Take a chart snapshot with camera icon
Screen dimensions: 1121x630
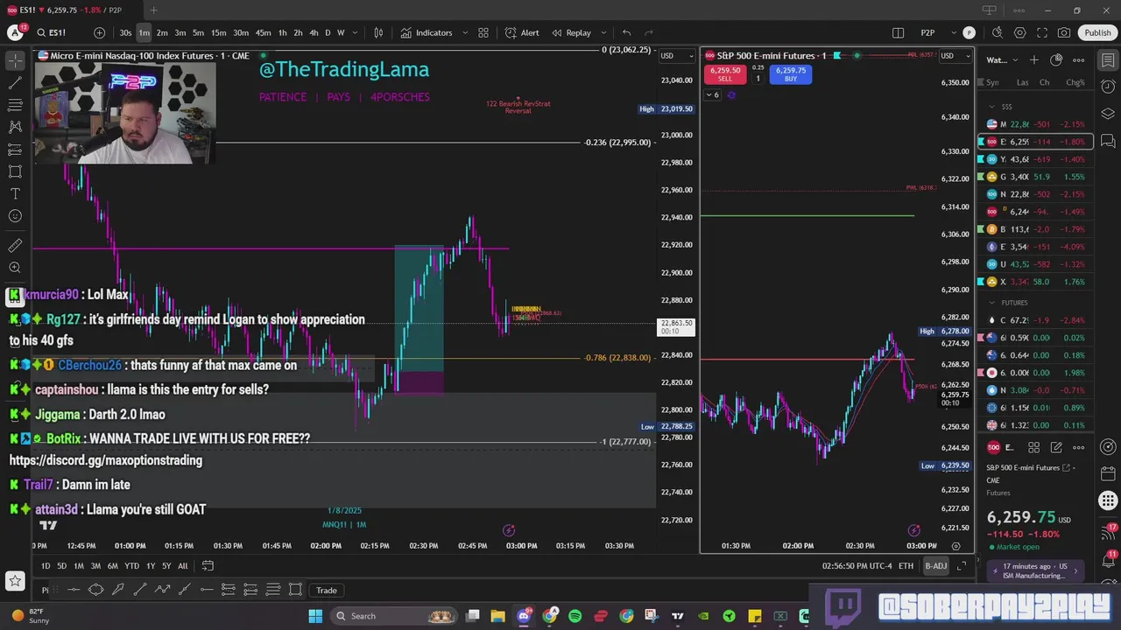tap(1063, 32)
